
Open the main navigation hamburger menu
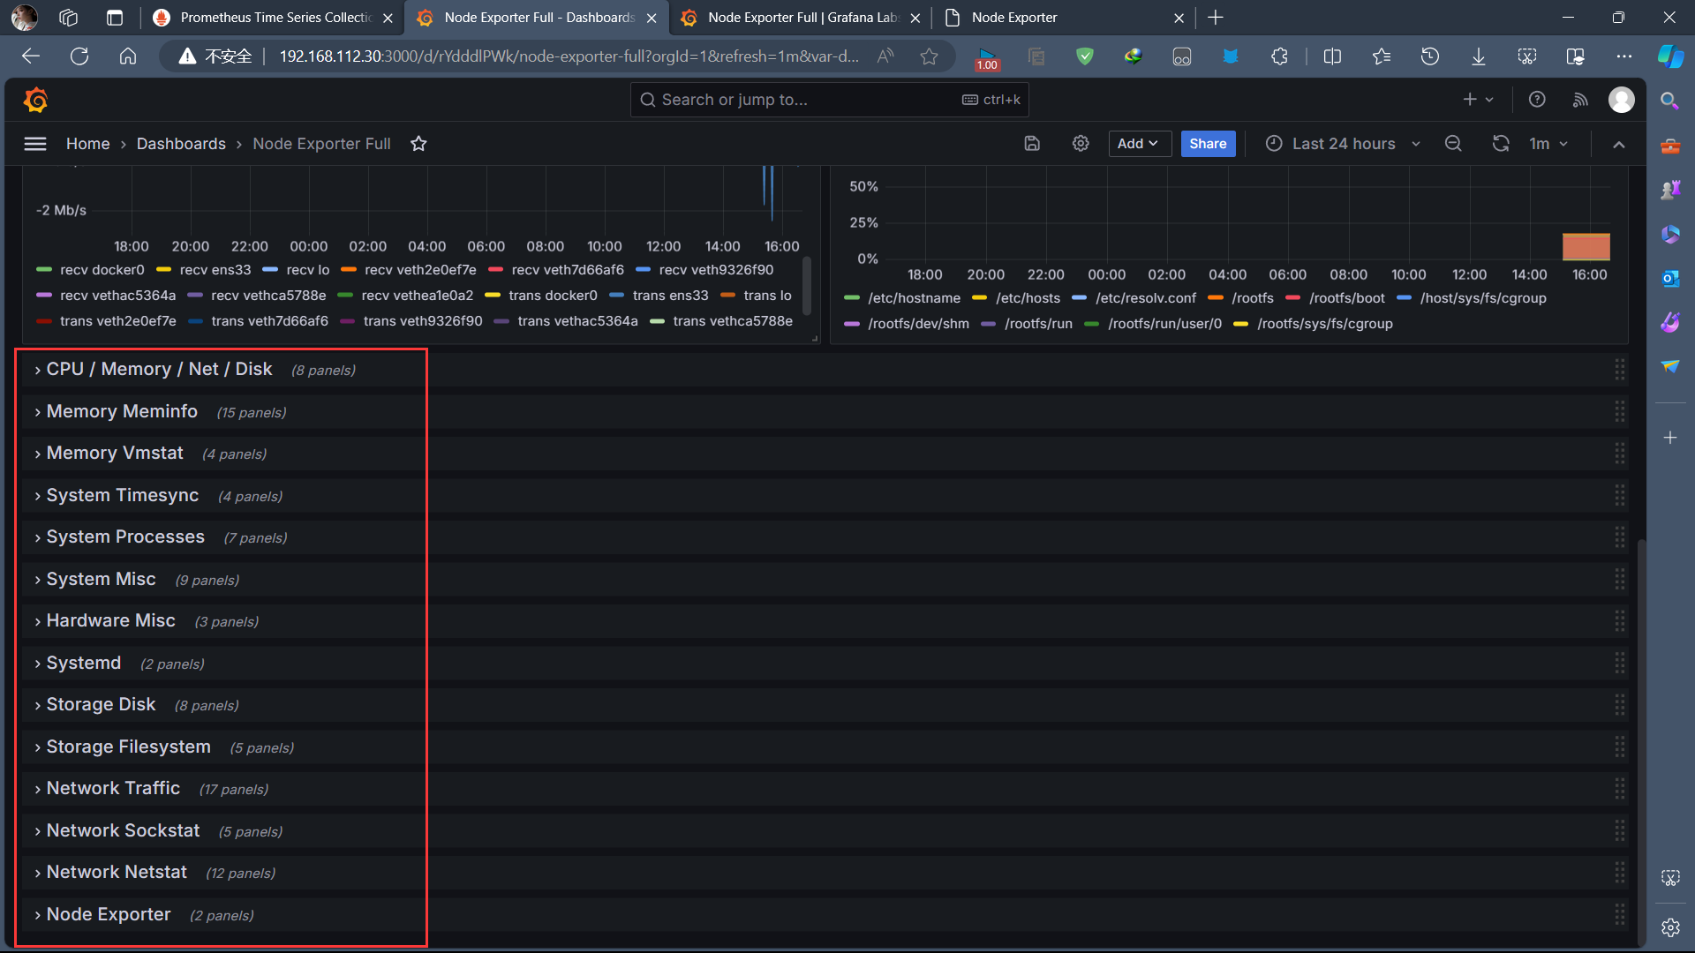35,143
